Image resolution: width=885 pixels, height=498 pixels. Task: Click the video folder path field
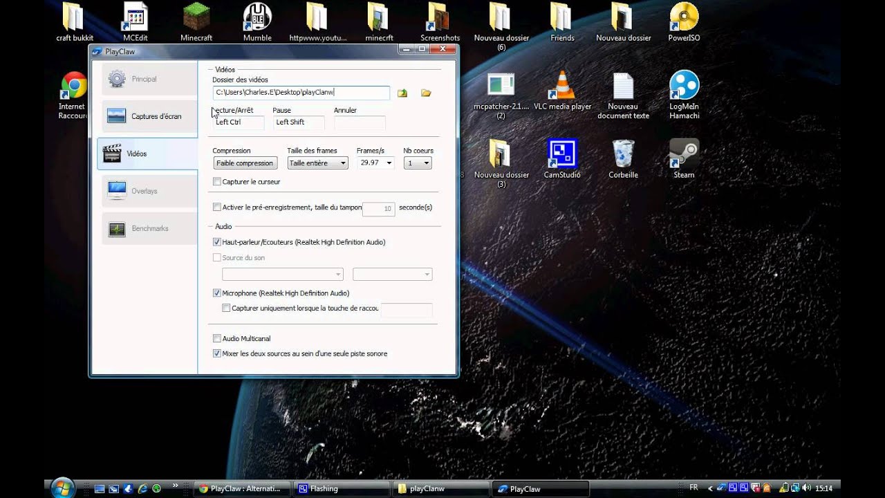coord(301,92)
